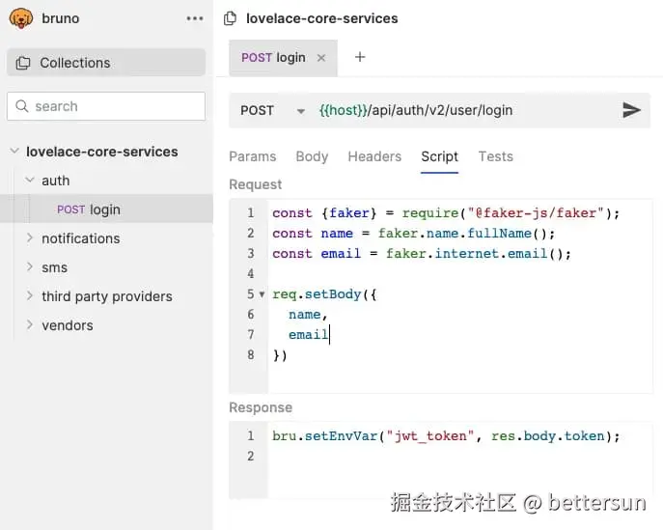
Task: Switch to the Params tab
Action: pyautogui.click(x=253, y=156)
